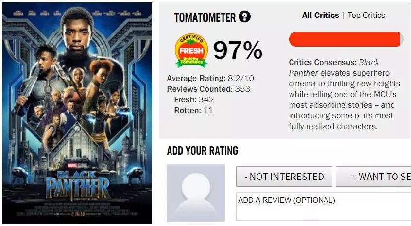Click the Reviews Counted 353 text
Screen dimensions: 411x226
(x=208, y=89)
